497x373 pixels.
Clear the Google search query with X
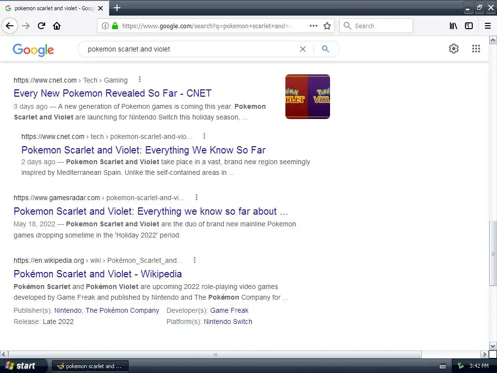[x=303, y=49]
